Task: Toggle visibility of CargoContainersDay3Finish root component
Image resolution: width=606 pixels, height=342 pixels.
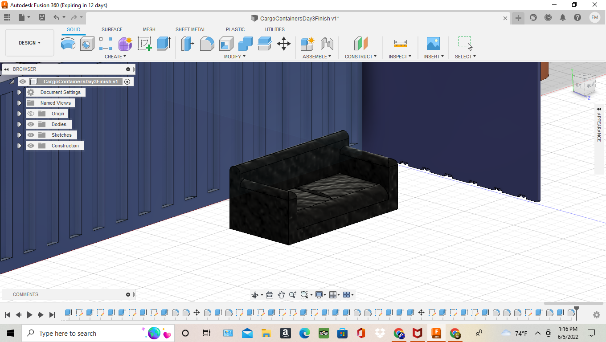Action: (23, 81)
